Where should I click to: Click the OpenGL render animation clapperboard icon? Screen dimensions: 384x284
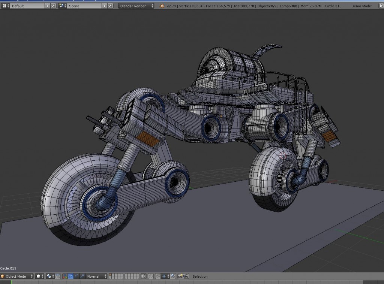point(185,276)
